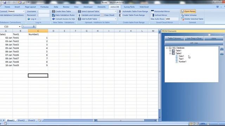Open the Web Excel ribbon tab
Image resolution: width=225 pixels, height=126 pixels.
click(144, 7)
